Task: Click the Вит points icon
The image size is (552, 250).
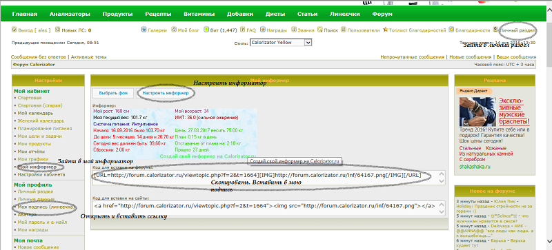Action: [206, 30]
